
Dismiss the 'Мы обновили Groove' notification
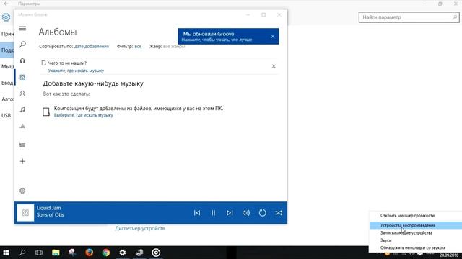point(273,37)
